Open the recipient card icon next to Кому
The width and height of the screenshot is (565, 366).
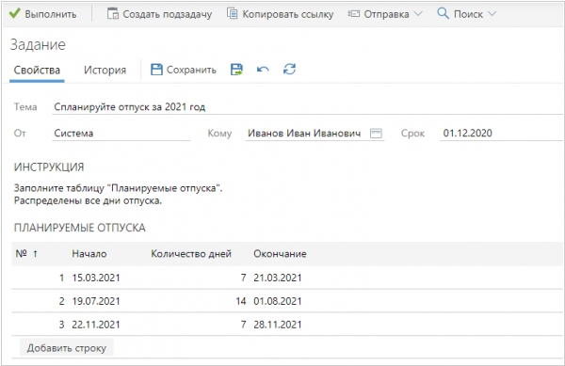(376, 134)
